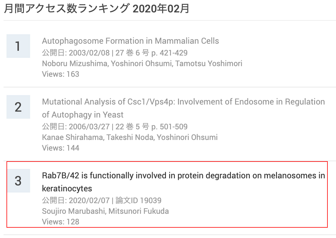The height and width of the screenshot is (238, 336).
Task: Click author name Tamotsu Yoshimori
Action: tap(209, 63)
